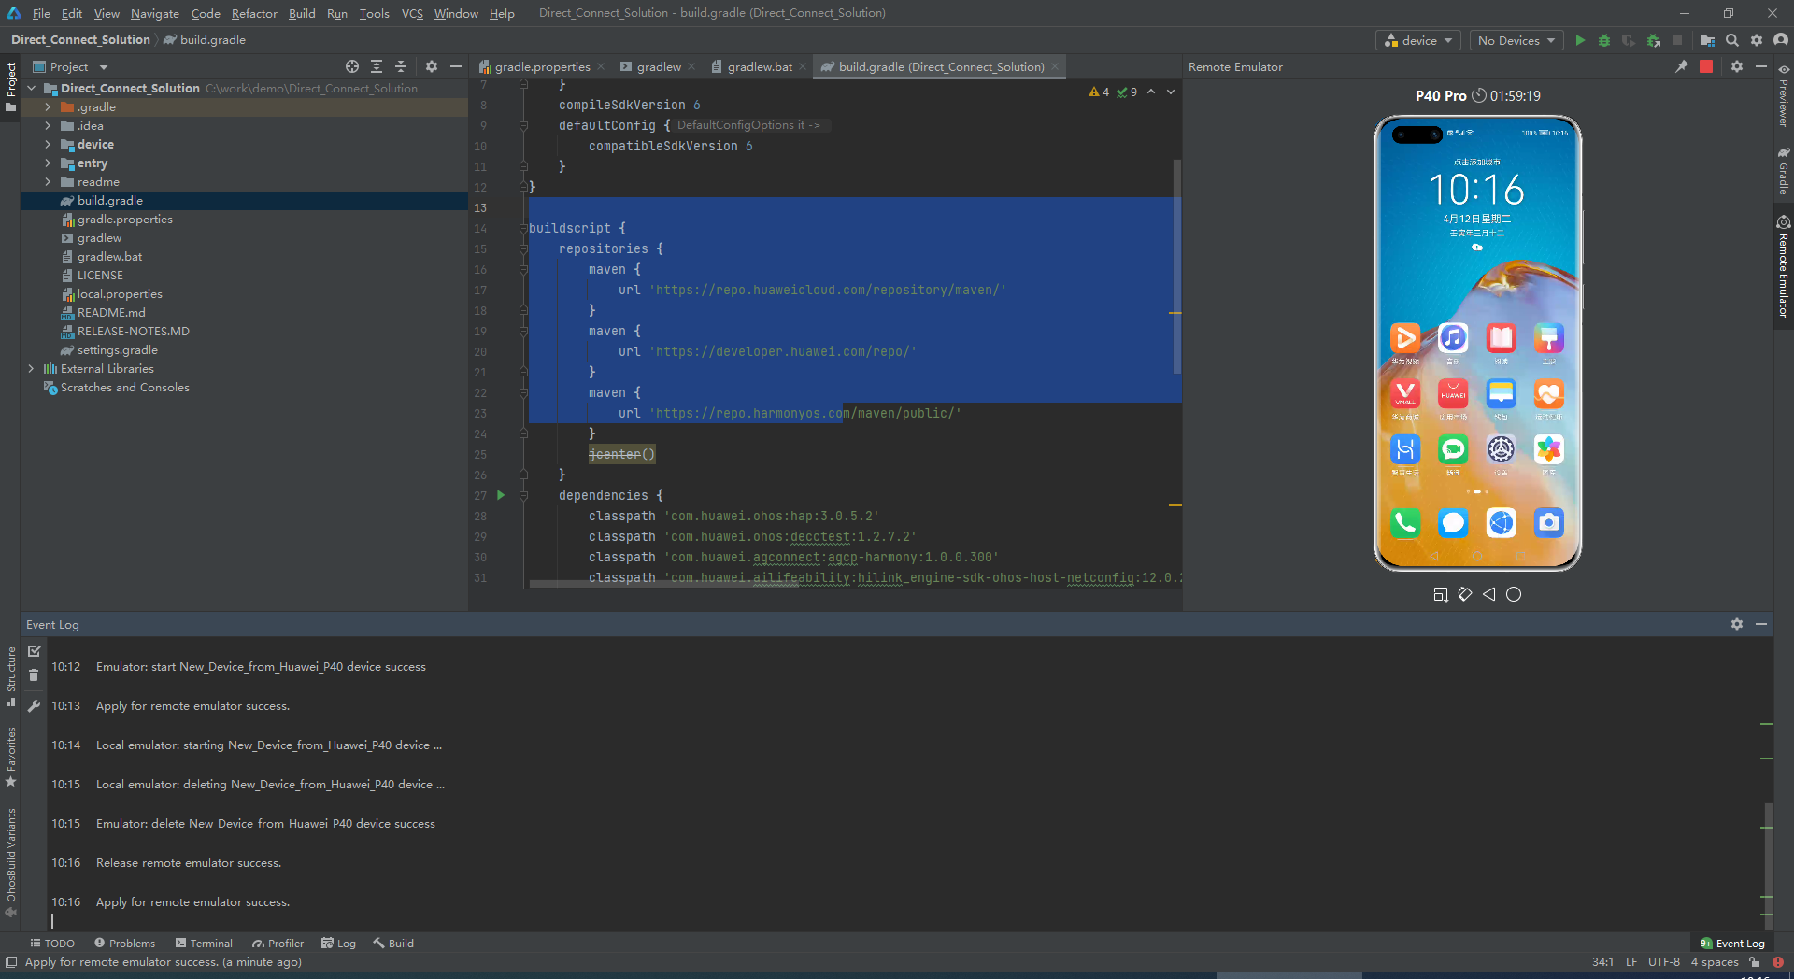Open the Refactor menu
This screenshot has height=979, width=1794.
point(254,13)
